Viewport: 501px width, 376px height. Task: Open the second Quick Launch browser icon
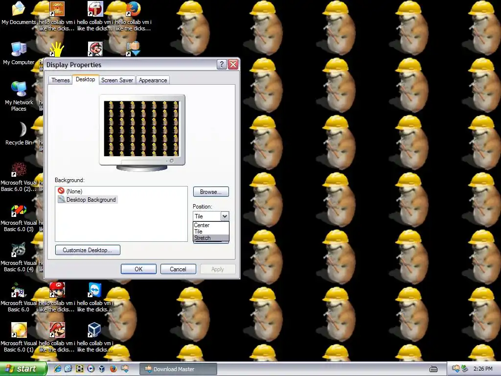coord(68,369)
